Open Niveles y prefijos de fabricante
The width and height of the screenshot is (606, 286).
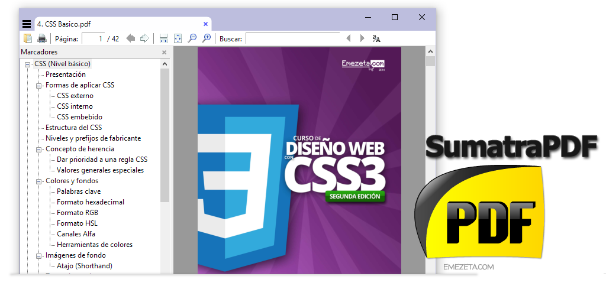pos(93,138)
